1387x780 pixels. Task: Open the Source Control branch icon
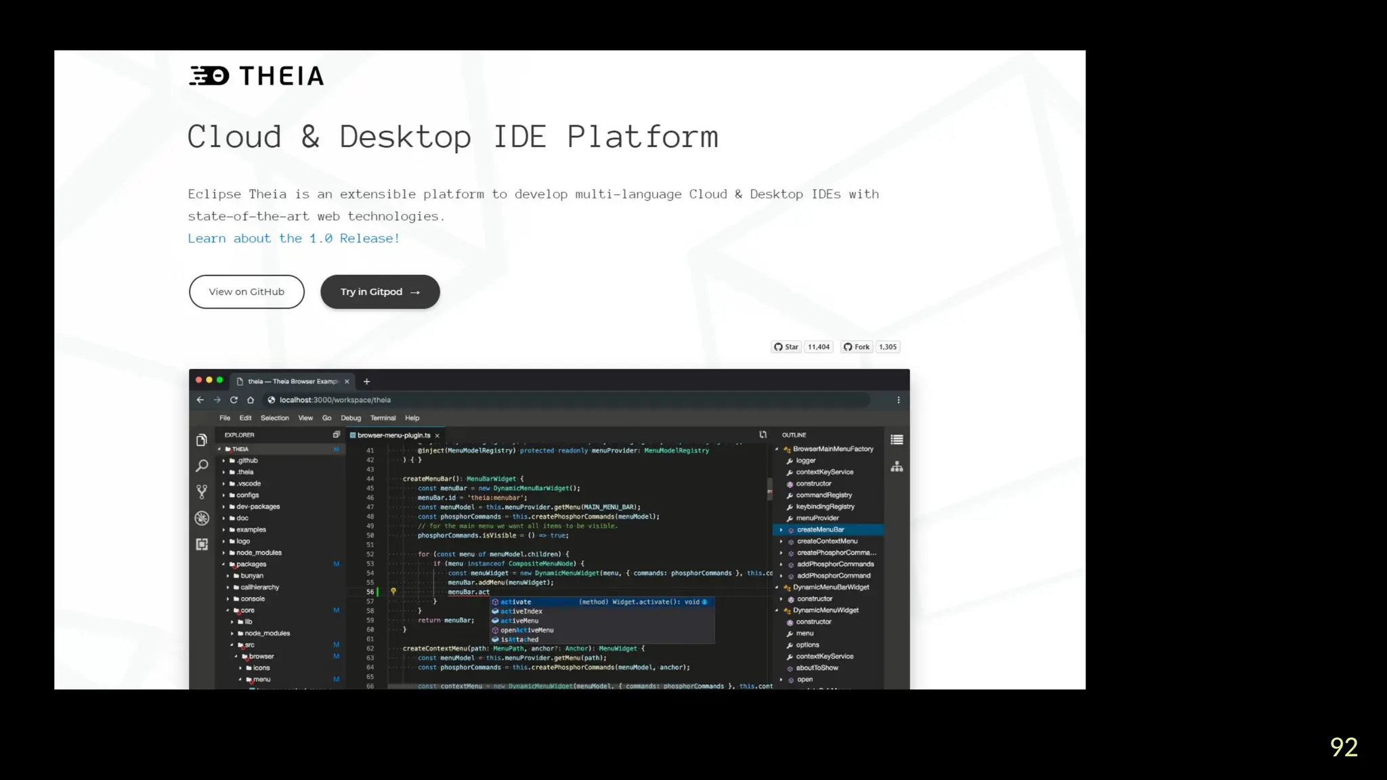(x=201, y=492)
